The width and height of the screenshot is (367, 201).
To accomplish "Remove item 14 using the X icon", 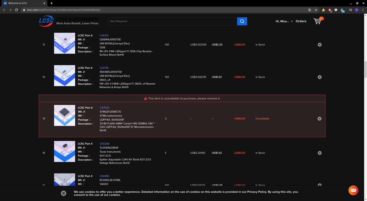I will (x=320, y=77).
